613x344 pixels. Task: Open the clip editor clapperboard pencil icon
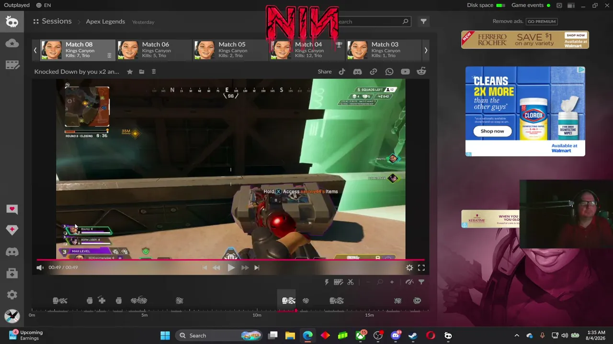(x=338, y=282)
